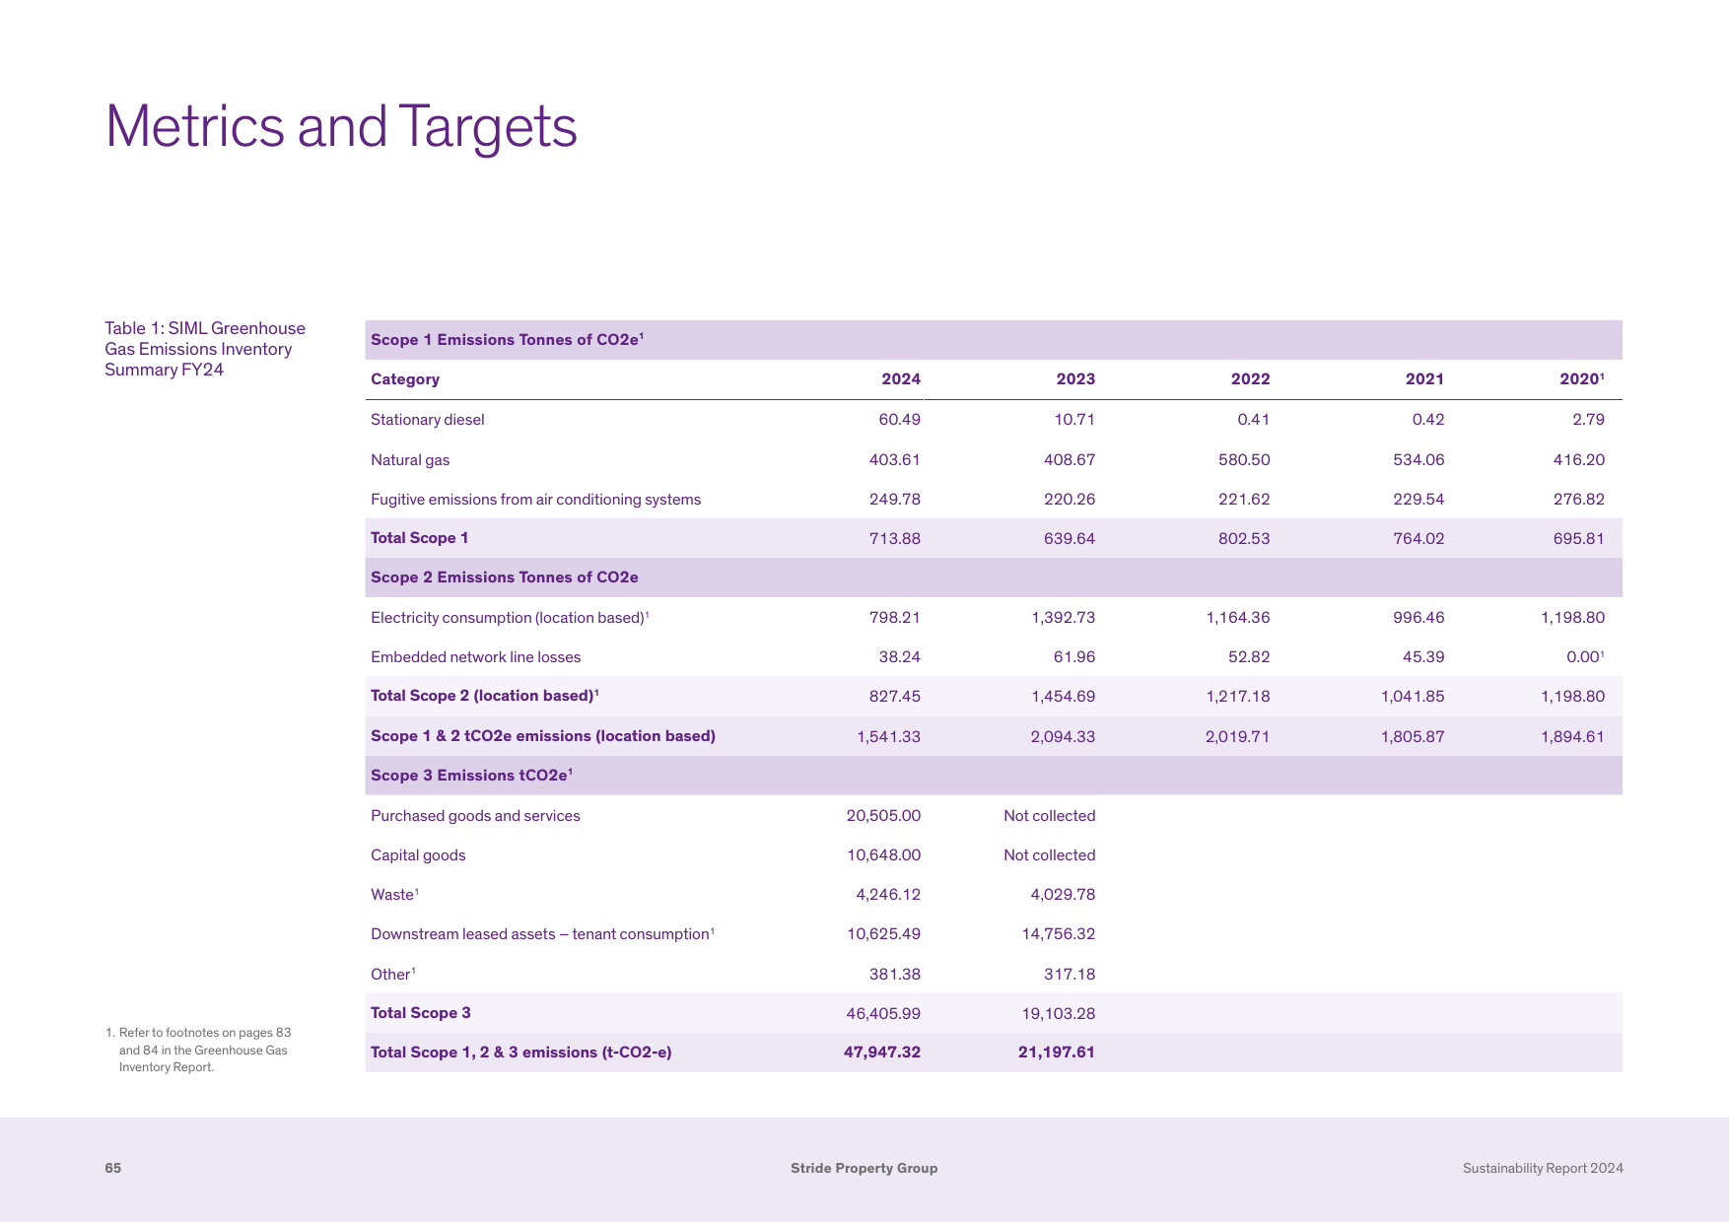Click Total Scope 2 2022 value 1,217.18
Viewport: 1729px width, 1223px height.
(x=1238, y=697)
